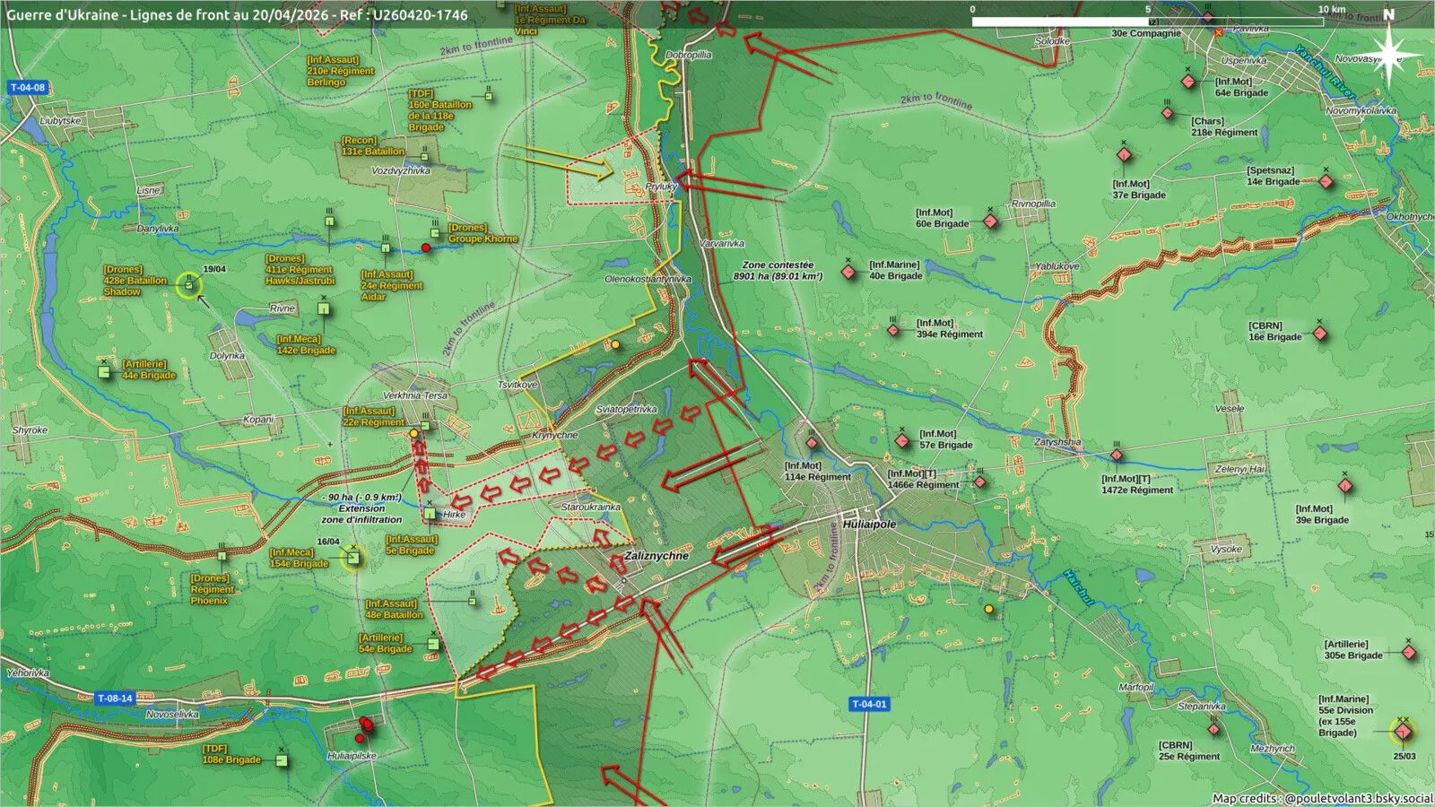This screenshot has width=1435, height=807.
Task: Select the 14e Brigade Spetsnaz marker
Action: pyautogui.click(x=1326, y=182)
